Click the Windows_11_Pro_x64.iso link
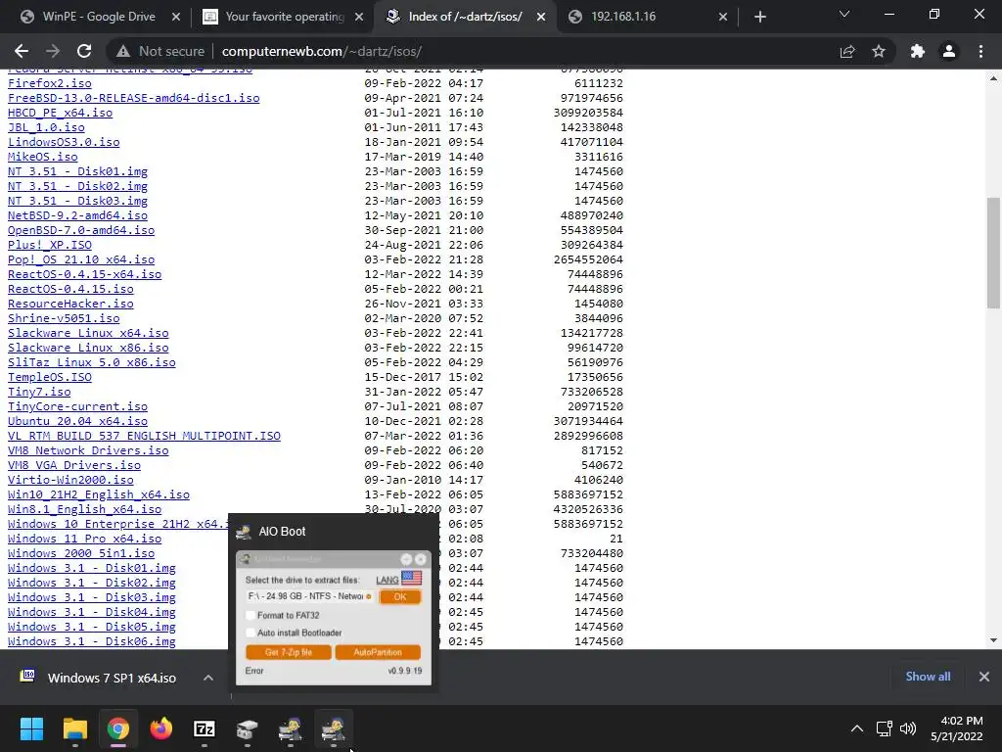Screen dimensions: 1002x752 pos(84,540)
